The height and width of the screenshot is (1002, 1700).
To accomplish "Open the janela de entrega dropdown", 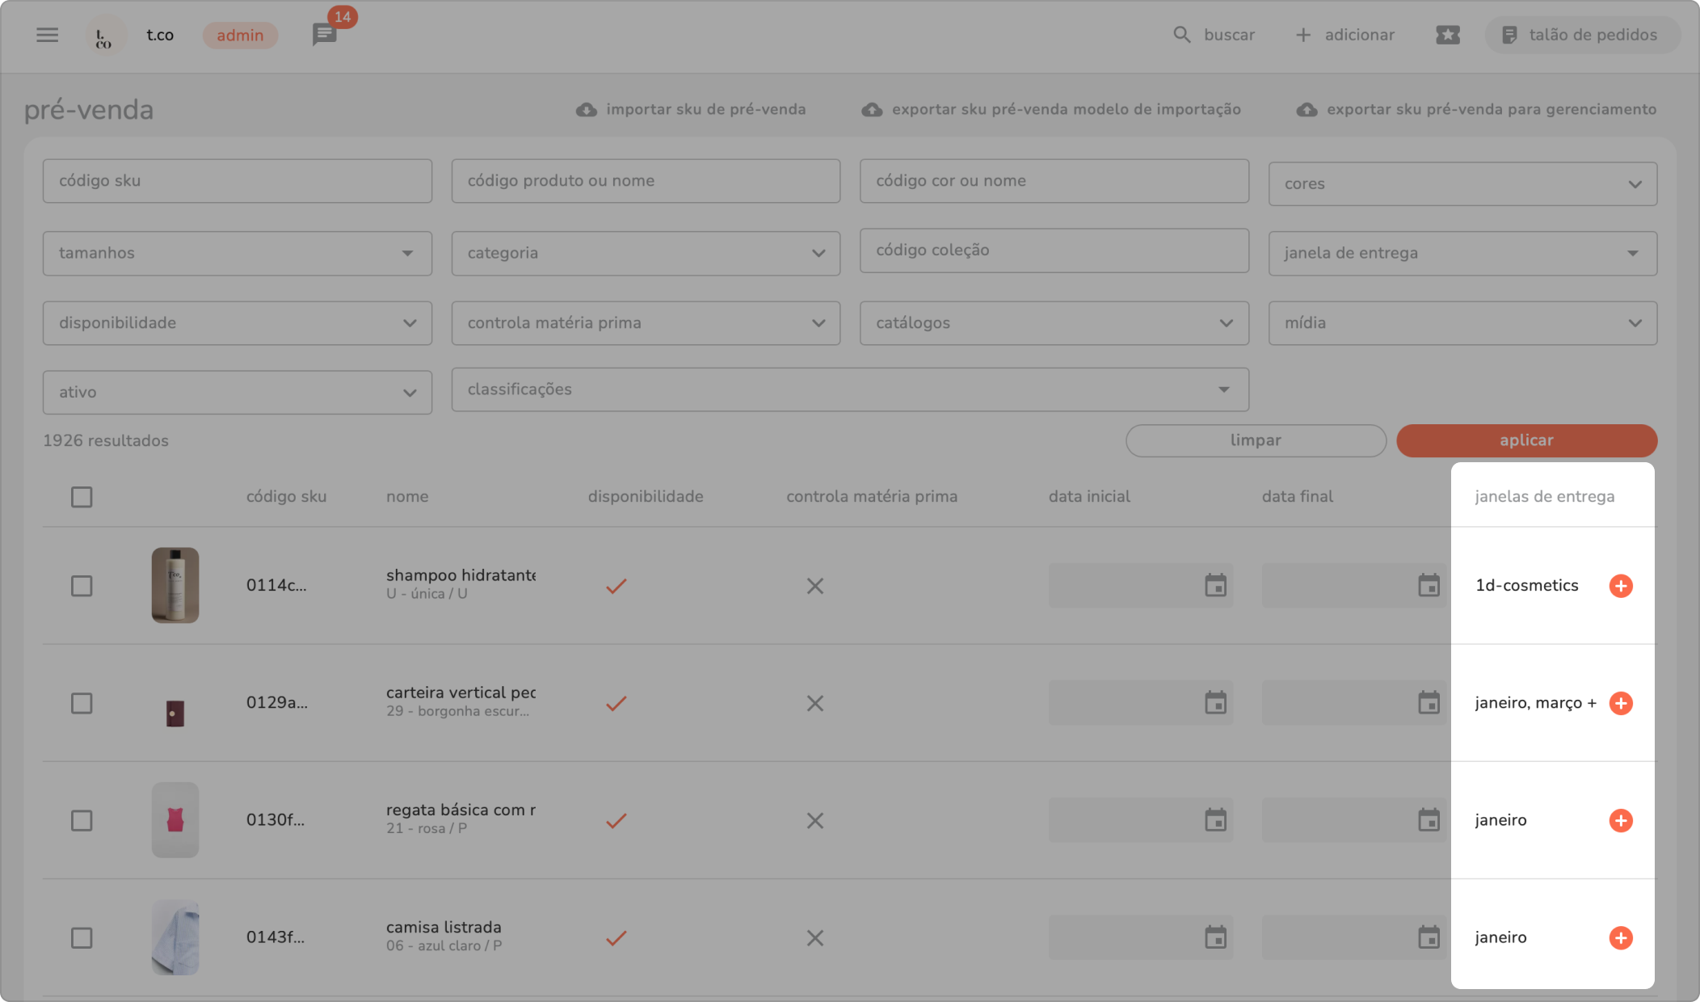I will (x=1462, y=254).
